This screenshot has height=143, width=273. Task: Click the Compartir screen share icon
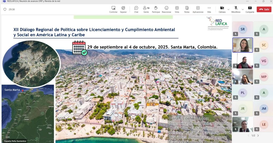tap(250, 9)
